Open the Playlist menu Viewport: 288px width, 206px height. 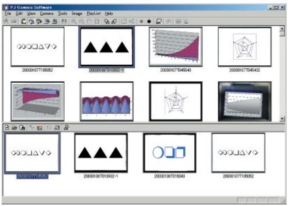pos(94,13)
